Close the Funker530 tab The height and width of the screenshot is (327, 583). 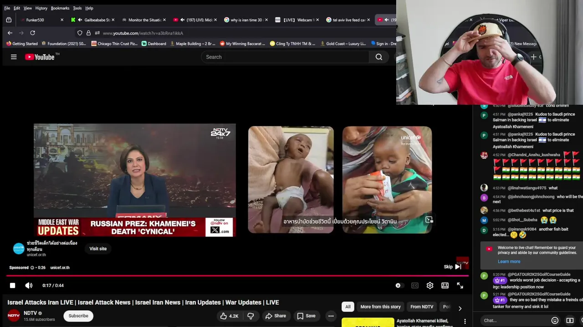tap(62, 20)
